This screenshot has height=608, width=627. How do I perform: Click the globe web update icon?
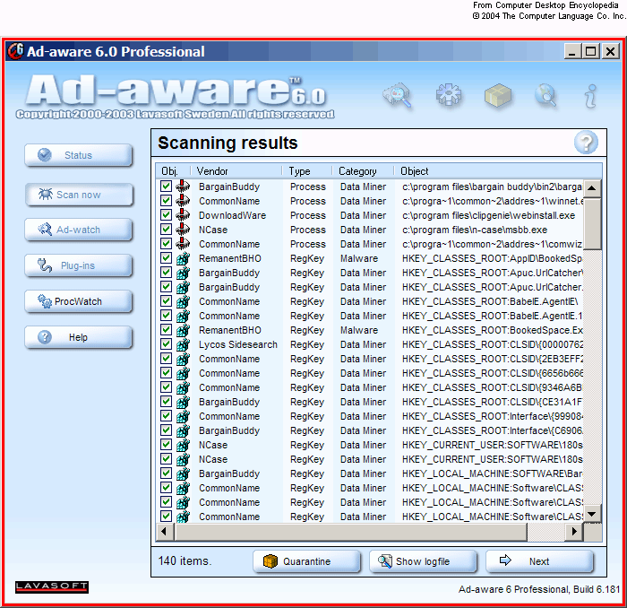545,95
